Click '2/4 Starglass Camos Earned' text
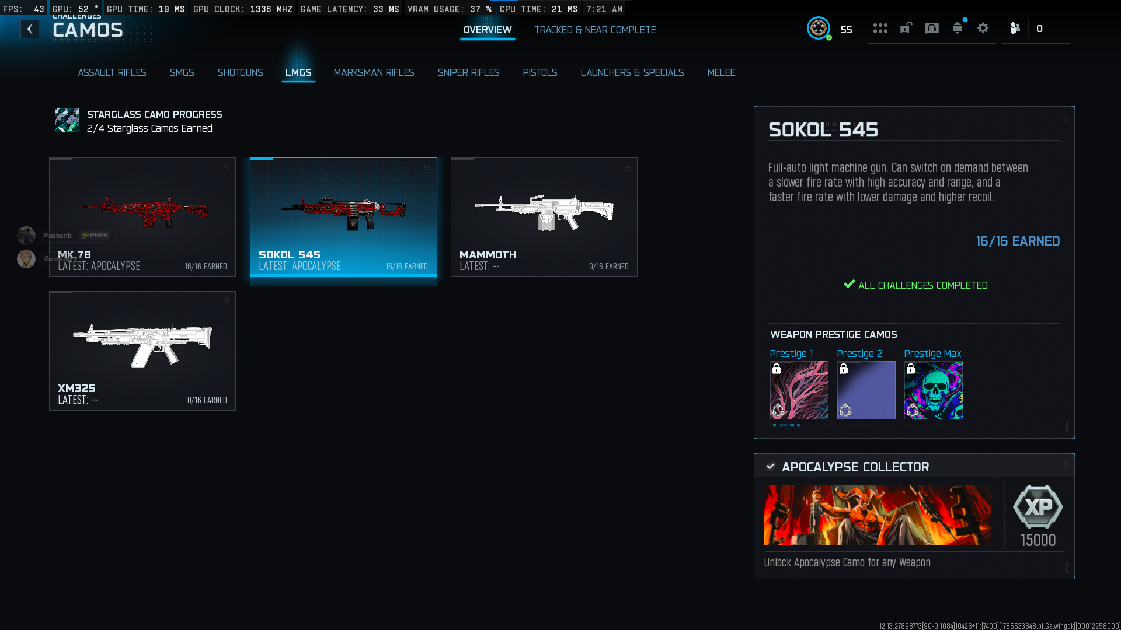1121x630 pixels. (x=149, y=128)
